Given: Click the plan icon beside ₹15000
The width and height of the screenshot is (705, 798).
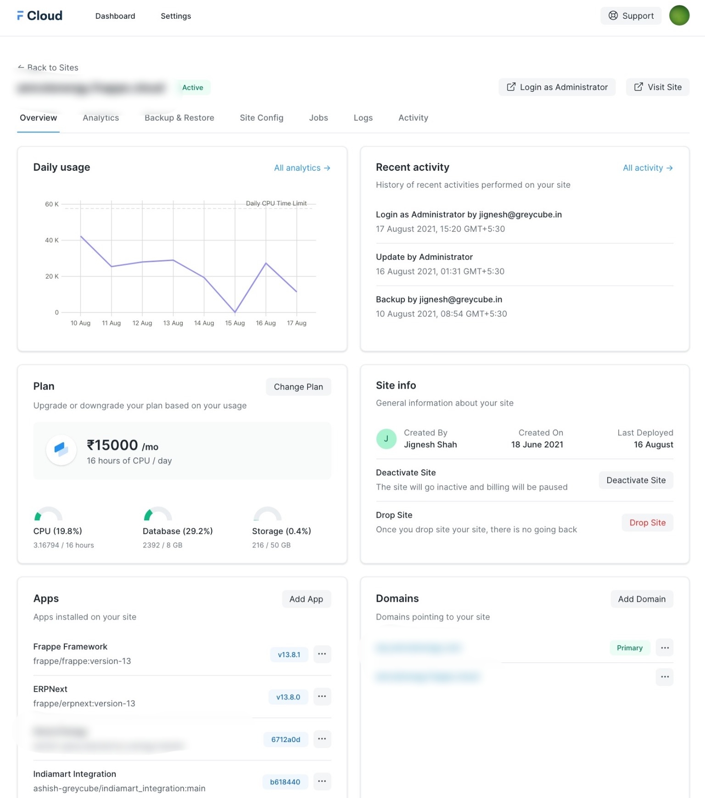Looking at the screenshot, I should pos(61,450).
